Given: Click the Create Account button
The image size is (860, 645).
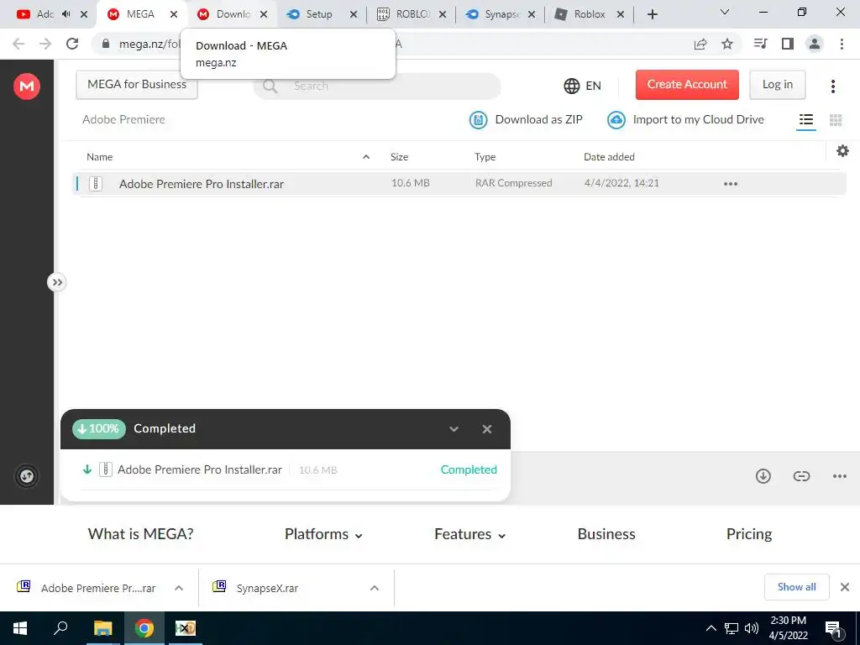Looking at the screenshot, I should click(687, 85).
